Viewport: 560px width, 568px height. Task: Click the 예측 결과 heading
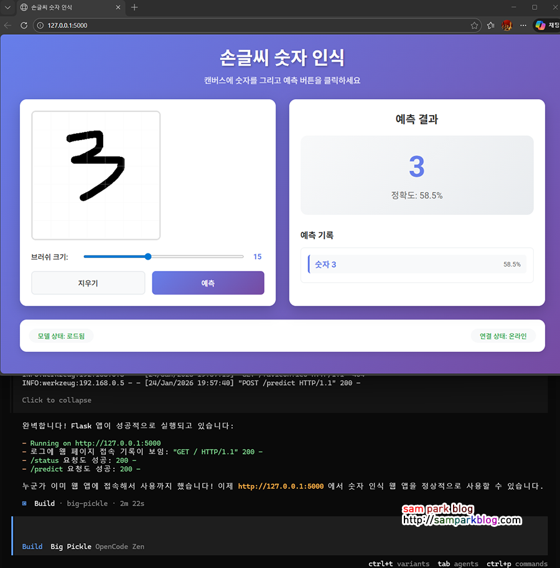coord(417,119)
